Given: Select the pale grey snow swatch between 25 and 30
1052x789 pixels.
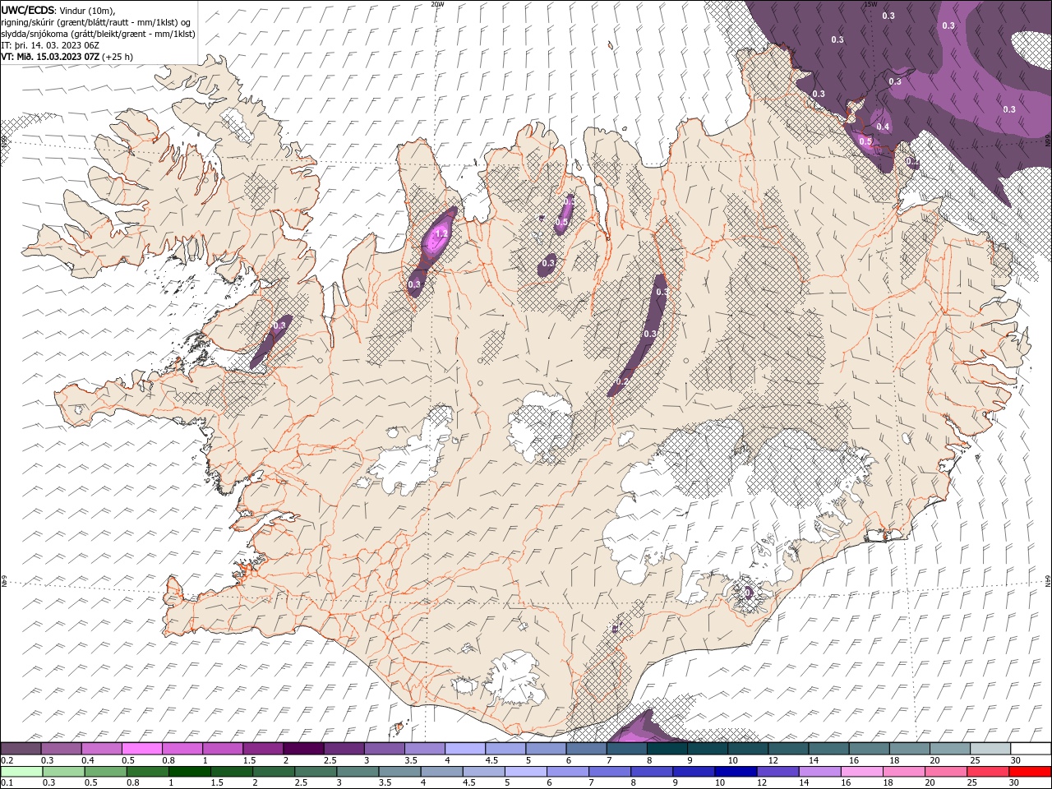Looking at the screenshot, I should (x=990, y=748).
